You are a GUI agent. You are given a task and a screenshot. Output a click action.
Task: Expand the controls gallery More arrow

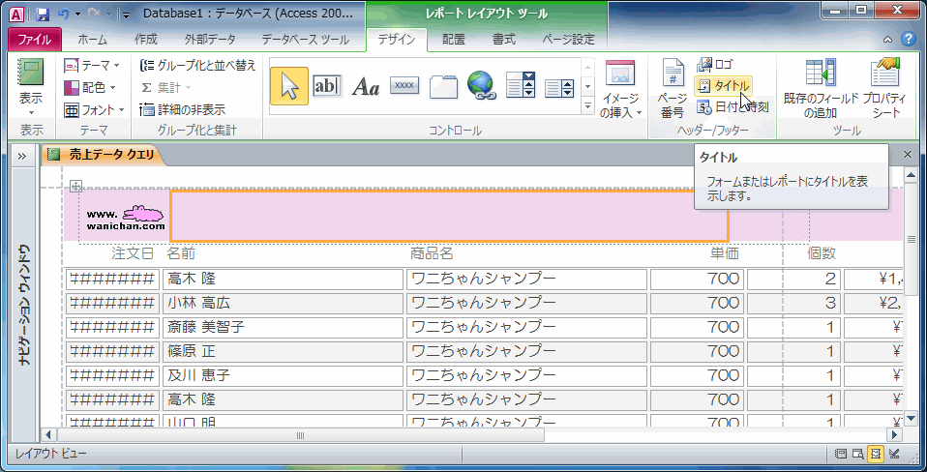click(587, 106)
